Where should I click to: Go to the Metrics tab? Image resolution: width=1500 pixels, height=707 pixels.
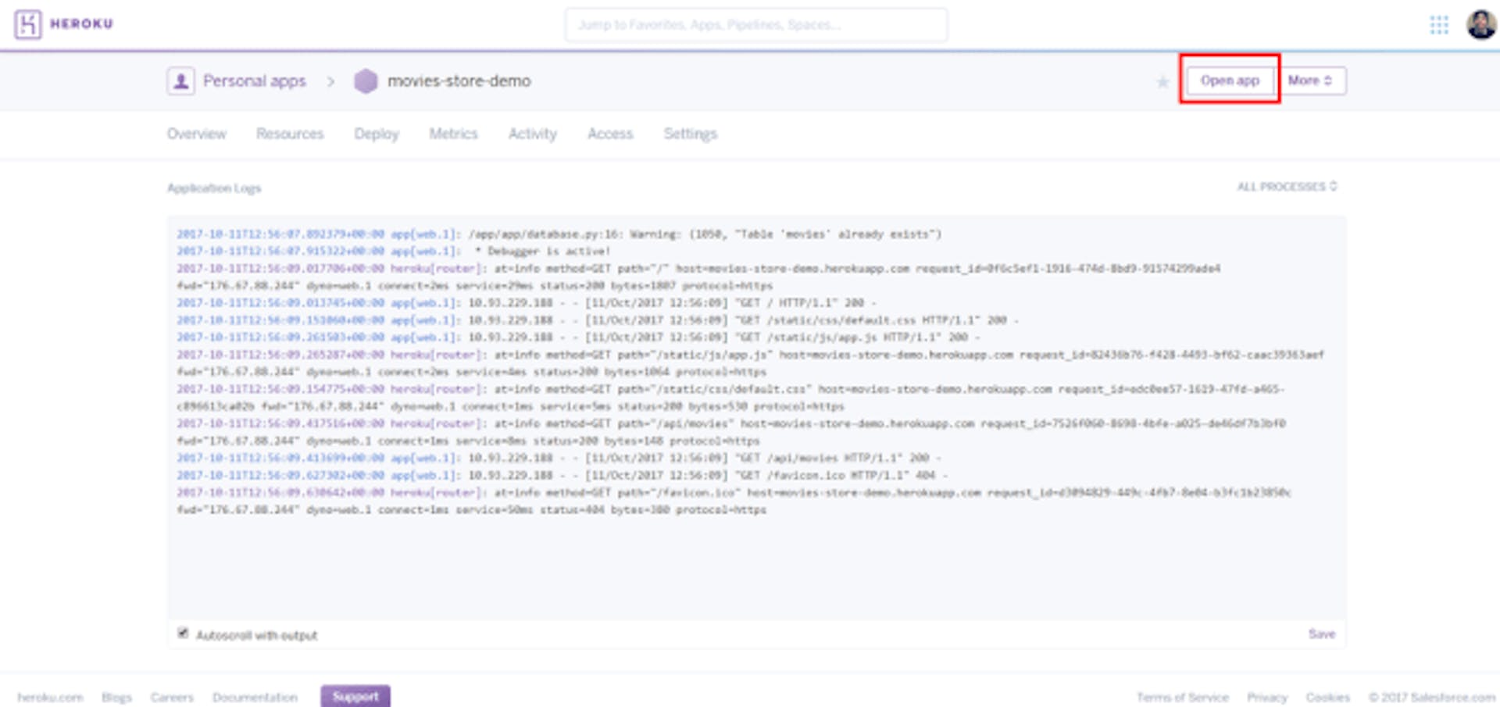pyautogui.click(x=453, y=134)
